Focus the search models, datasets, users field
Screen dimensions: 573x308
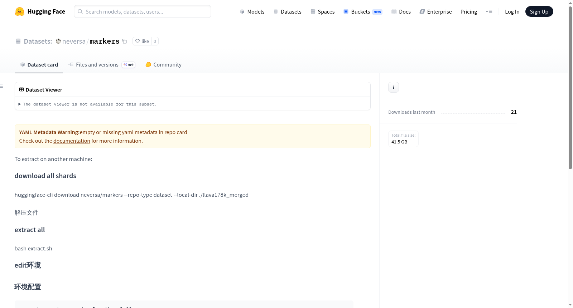click(143, 11)
